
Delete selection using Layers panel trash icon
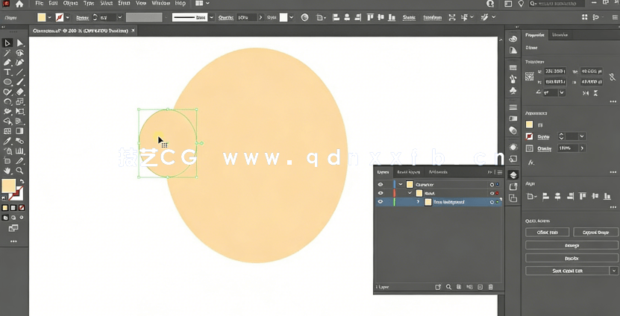491,287
